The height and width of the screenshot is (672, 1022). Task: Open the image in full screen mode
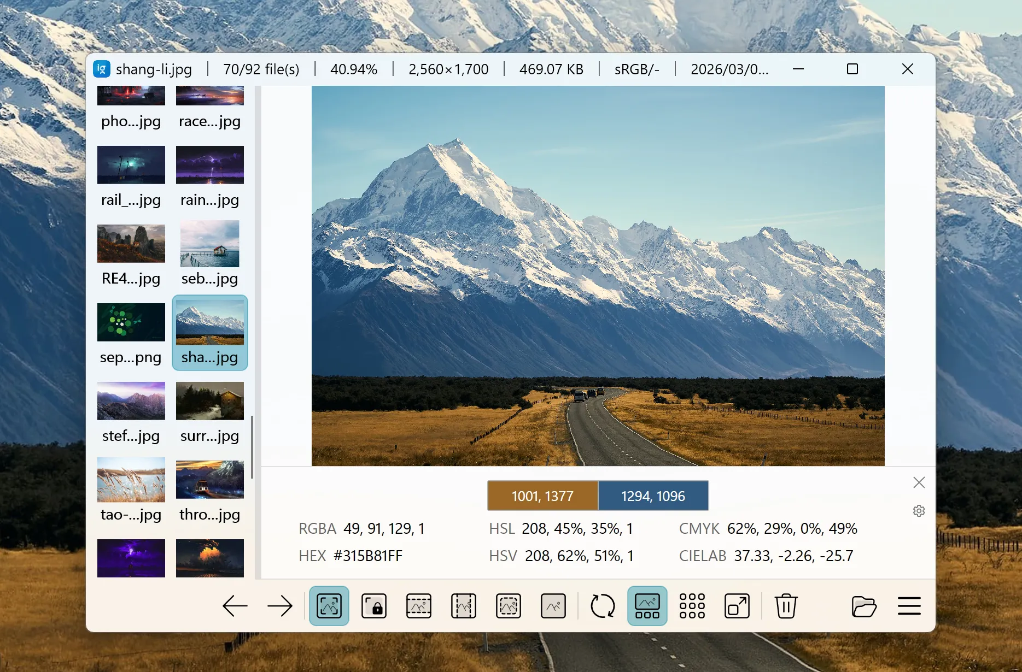(x=737, y=606)
